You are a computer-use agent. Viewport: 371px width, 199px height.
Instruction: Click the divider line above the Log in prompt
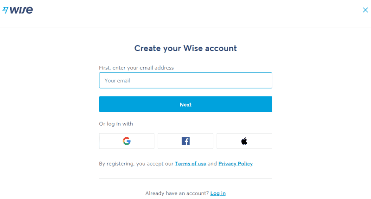click(x=185, y=179)
